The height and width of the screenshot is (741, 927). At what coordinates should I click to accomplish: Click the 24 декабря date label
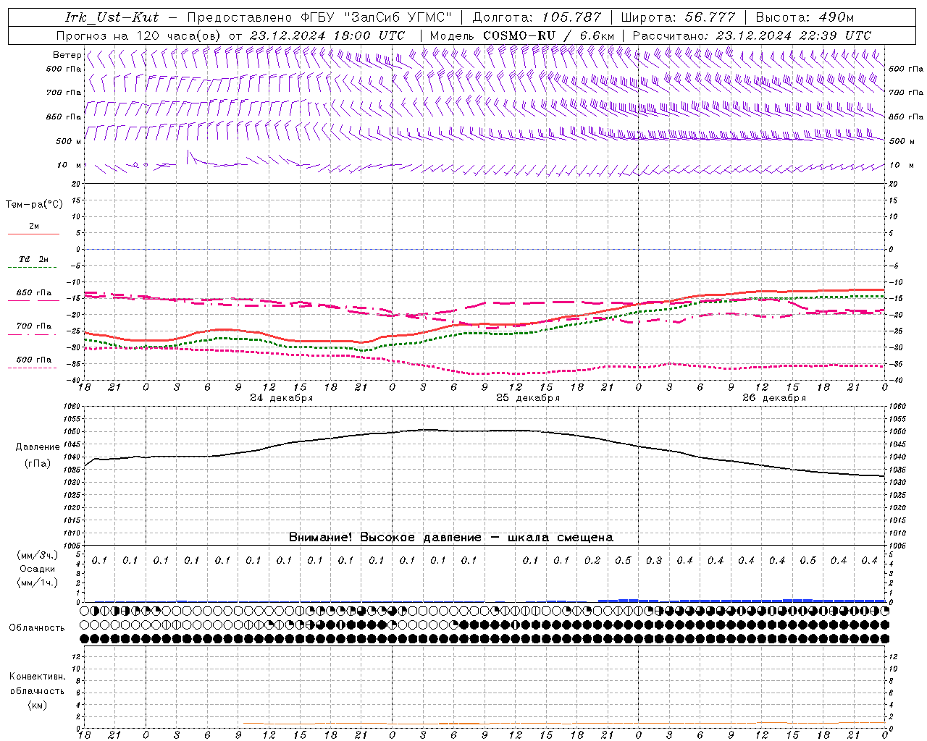pyautogui.click(x=281, y=398)
